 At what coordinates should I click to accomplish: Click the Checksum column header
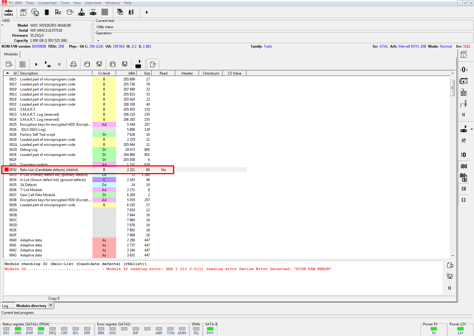click(x=211, y=73)
